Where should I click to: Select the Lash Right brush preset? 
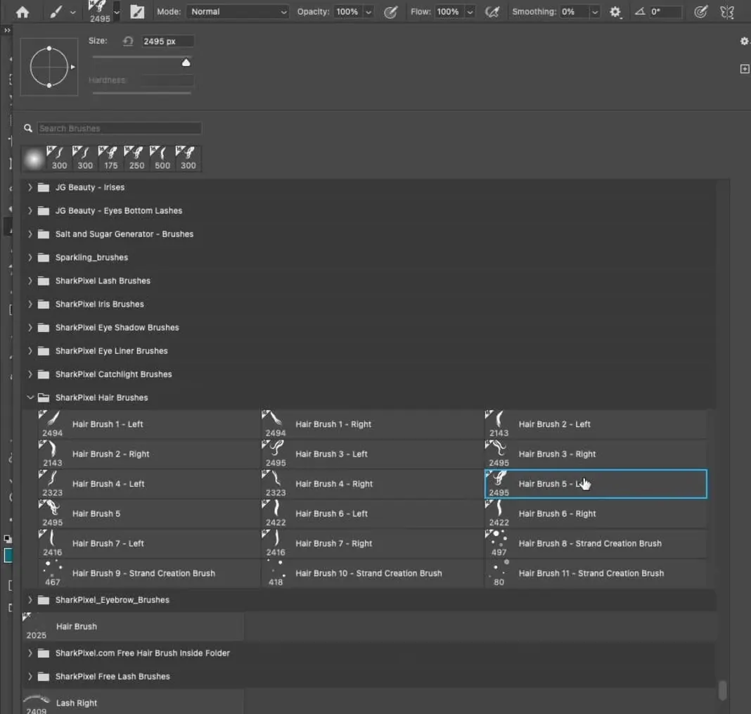pos(133,703)
